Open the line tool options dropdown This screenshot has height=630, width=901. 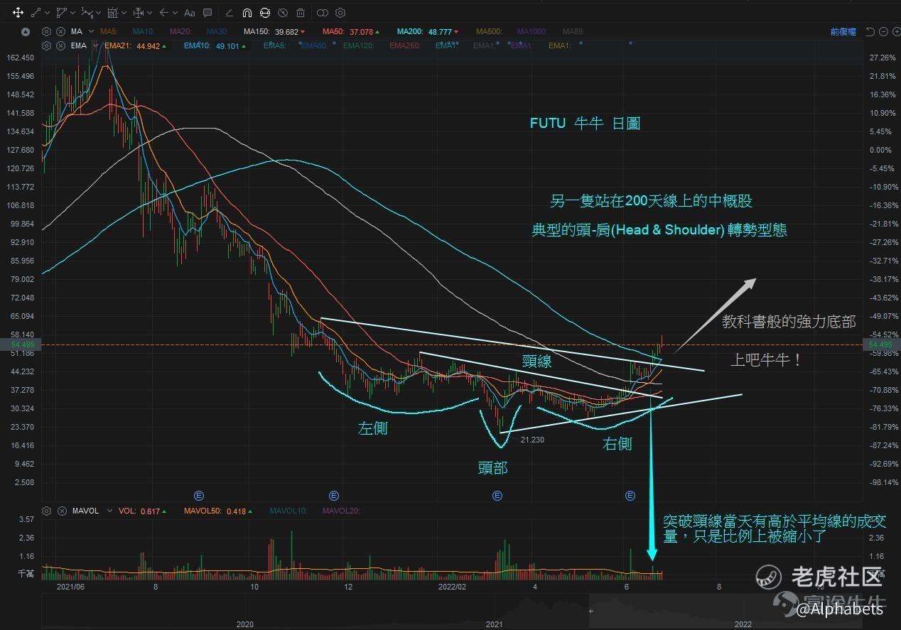tap(47, 13)
